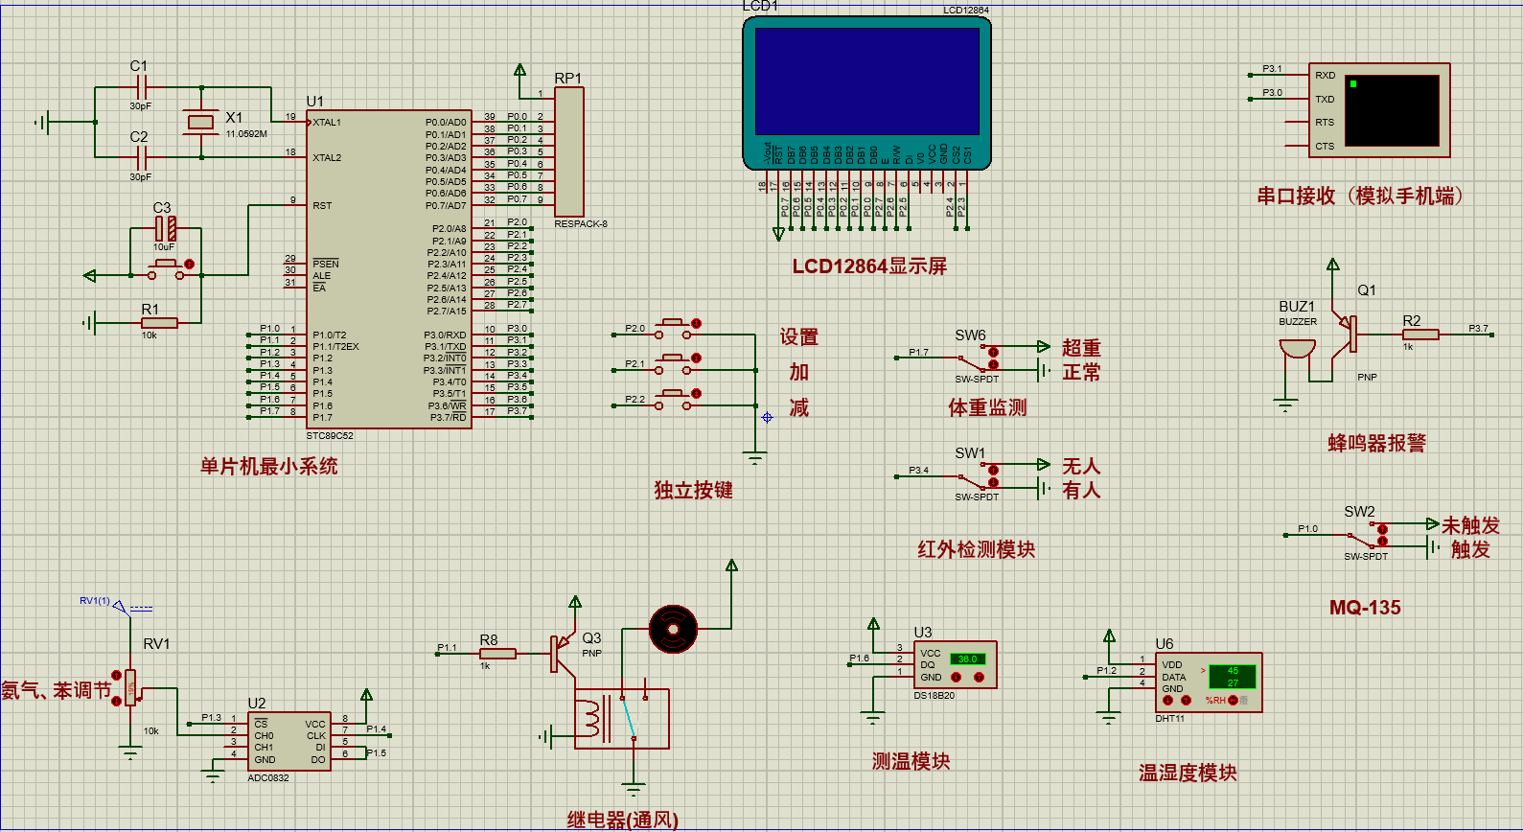Click the RV1 potentiometer 19% body
Viewport: 1523px width, 832px height.
(x=131, y=687)
